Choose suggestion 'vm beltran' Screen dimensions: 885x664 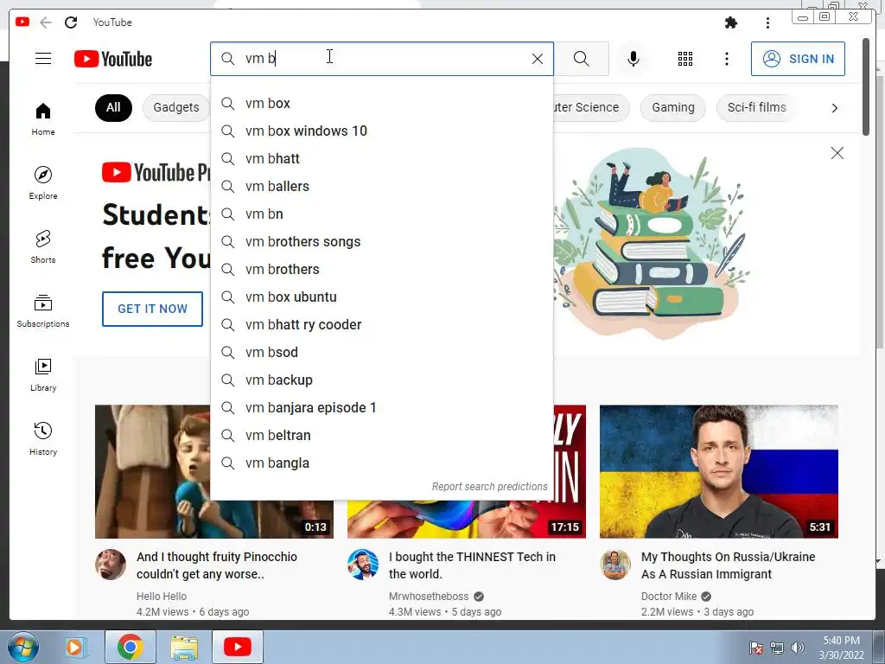click(x=381, y=436)
